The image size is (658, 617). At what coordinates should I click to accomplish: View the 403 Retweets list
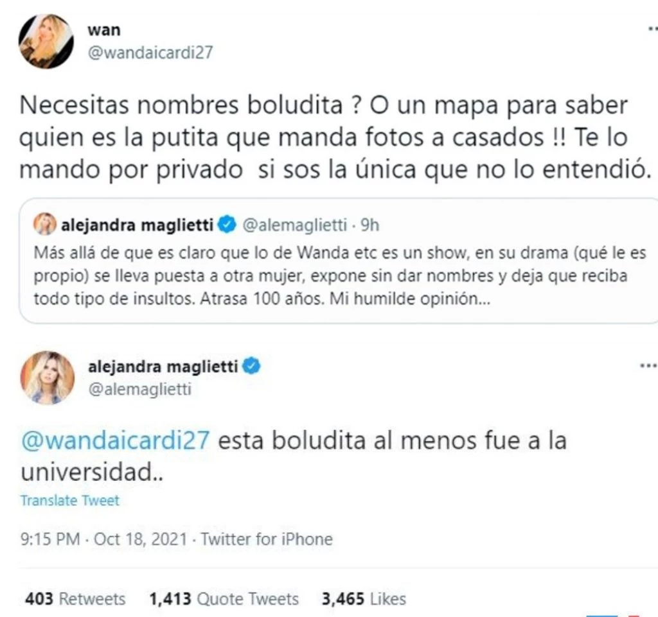pyautogui.click(x=75, y=599)
